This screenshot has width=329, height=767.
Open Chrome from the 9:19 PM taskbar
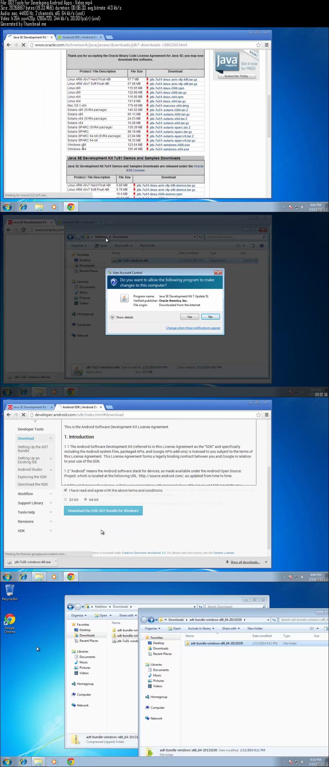pyautogui.click(x=71, y=762)
